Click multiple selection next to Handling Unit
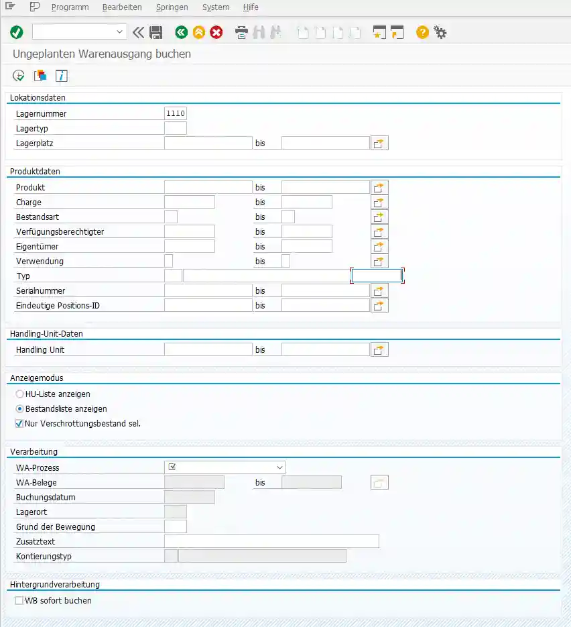 (379, 349)
